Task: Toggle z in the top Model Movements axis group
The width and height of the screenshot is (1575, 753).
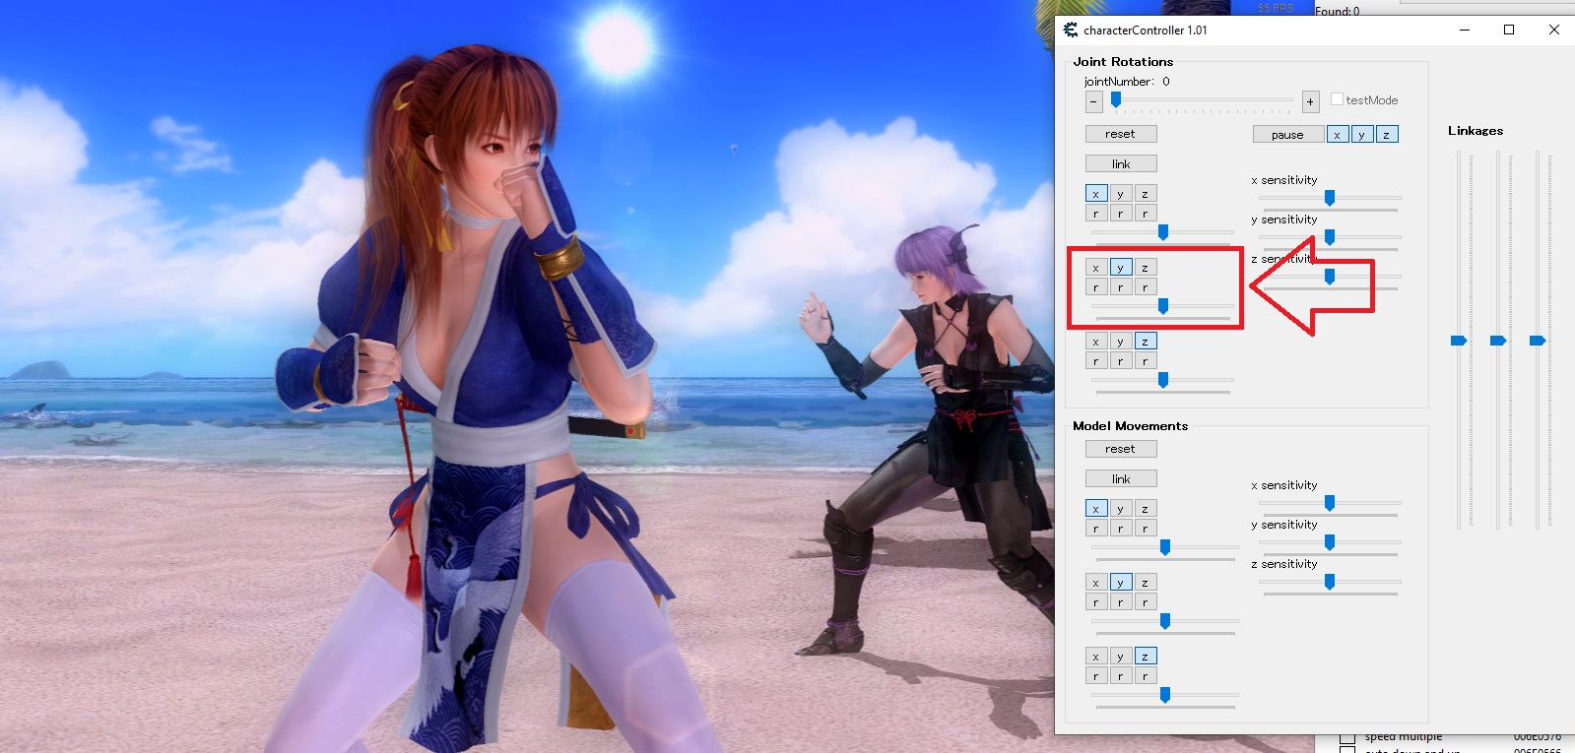Action: [1145, 509]
